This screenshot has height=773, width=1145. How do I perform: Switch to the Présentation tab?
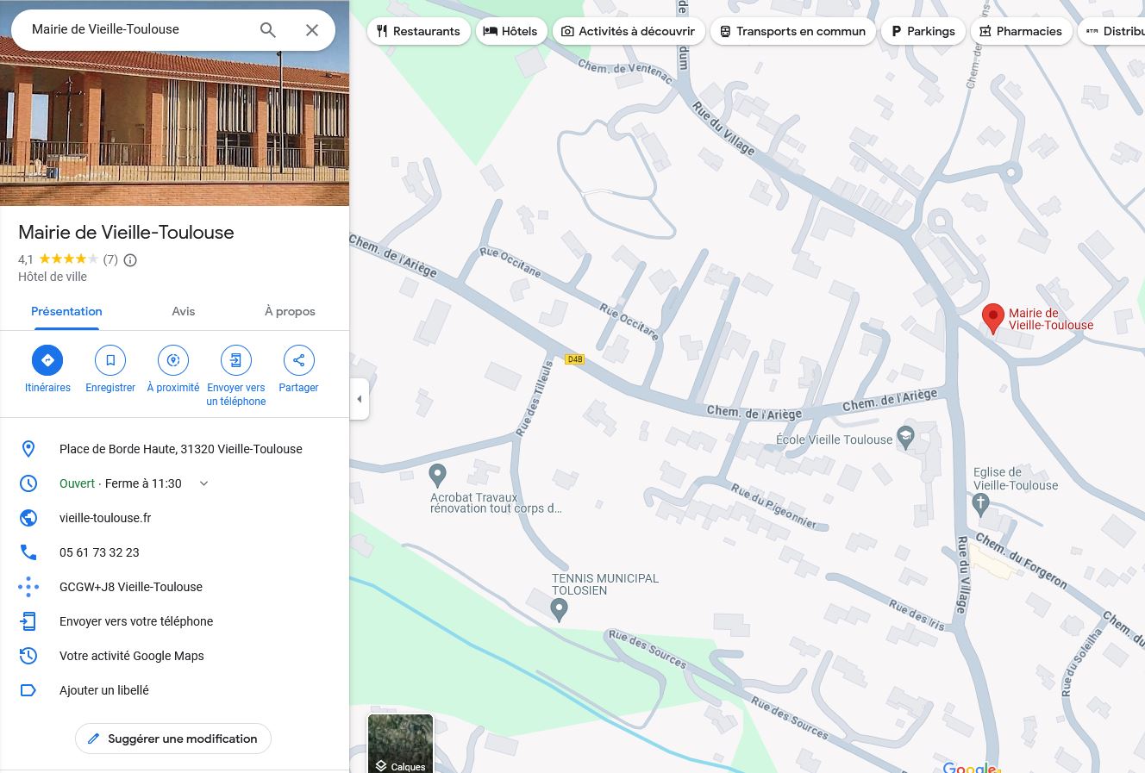[66, 312]
